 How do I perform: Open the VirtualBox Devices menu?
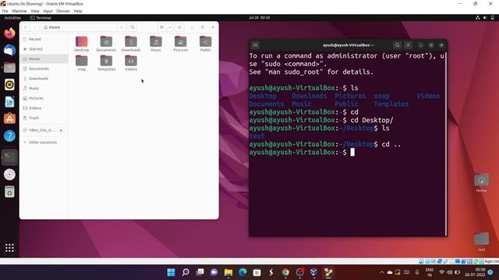[63, 11]
